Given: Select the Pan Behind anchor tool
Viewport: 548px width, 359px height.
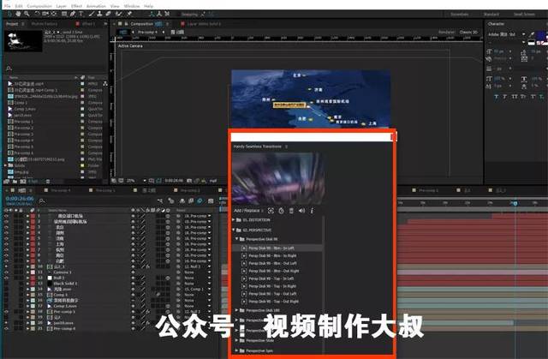Looking at the screenshot, I should pyautogui.click(x=54, y=14).
